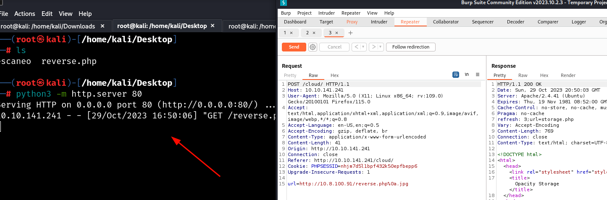Send the request in Repeater

[x=294, y=47]
